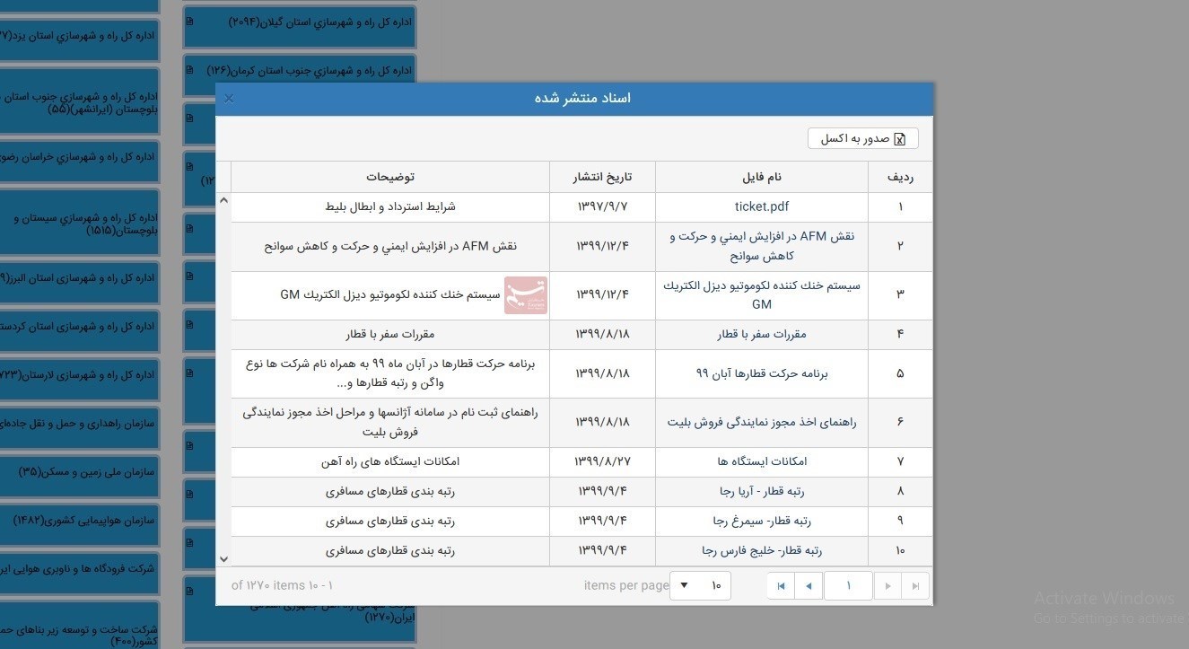Viewport: 1189px width, 649px height.
Task: Open the ticket.pdf file link
Action: coord(761,206)
